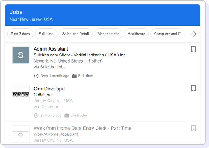Click 'WorkAtHome-JobBoard' company name text
This screenshot has width=209, height=148.
pyautogui.click(x=56, y=134)
